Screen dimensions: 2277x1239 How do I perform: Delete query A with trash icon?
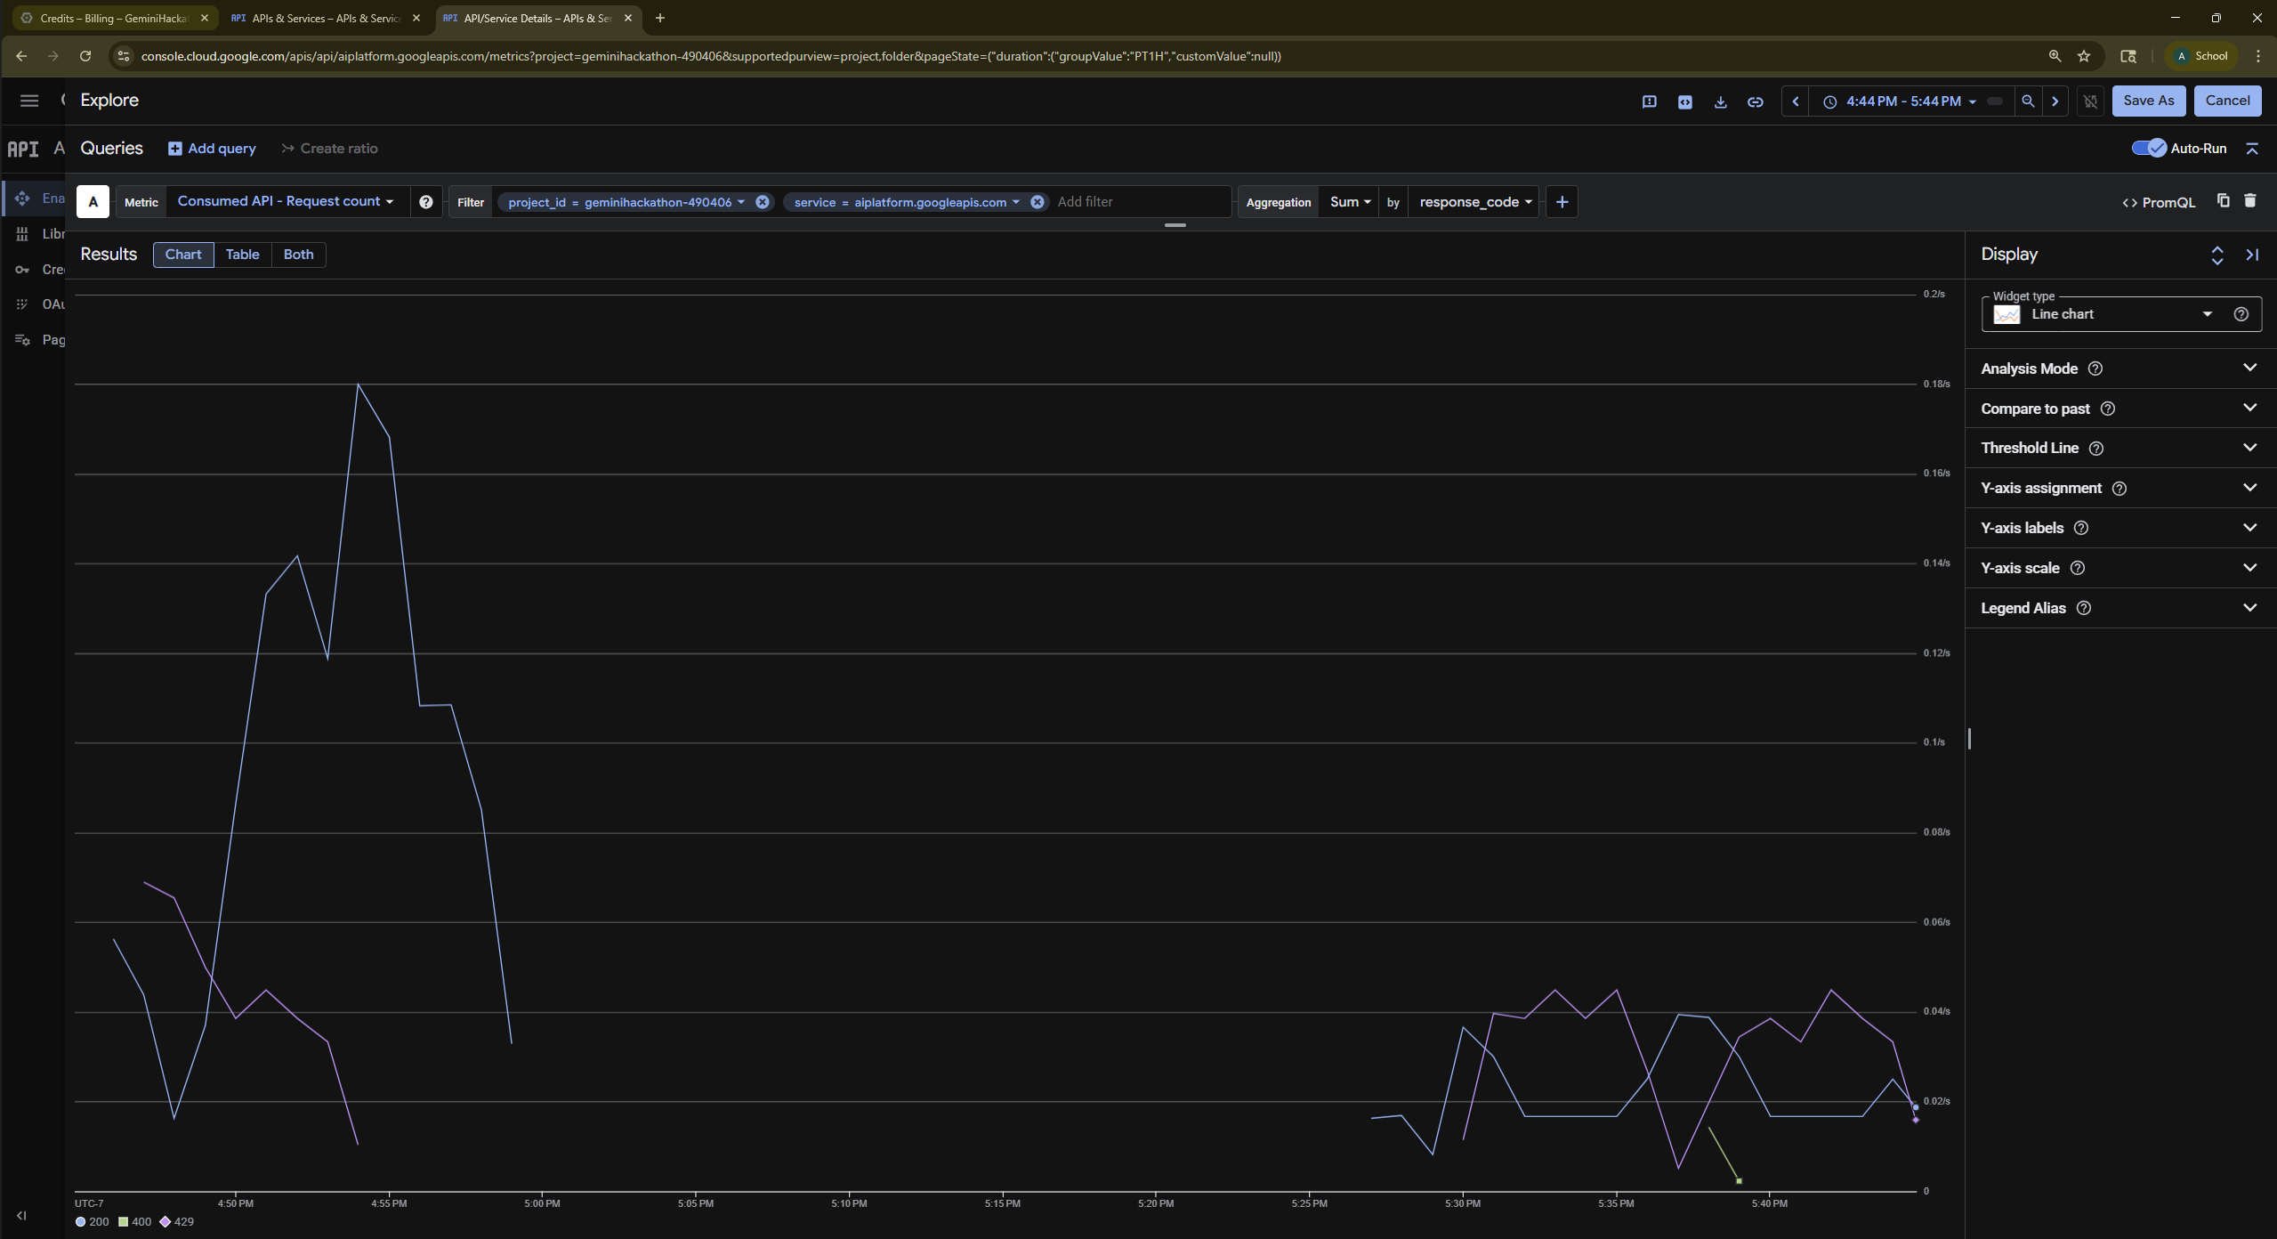[2250, 201]
